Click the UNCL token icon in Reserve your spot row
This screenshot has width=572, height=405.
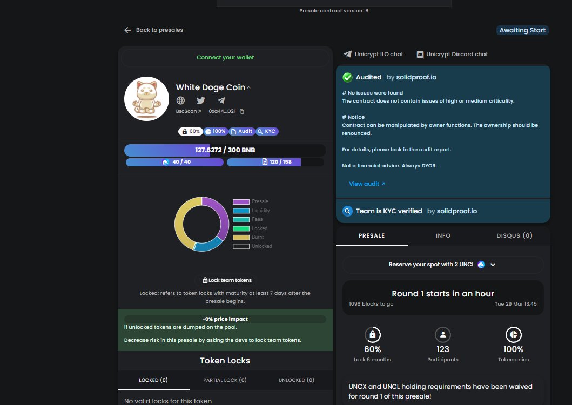[482, 265]
